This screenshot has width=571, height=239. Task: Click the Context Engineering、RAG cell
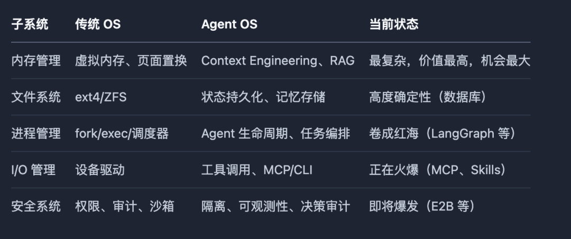[x=278, y=60]
